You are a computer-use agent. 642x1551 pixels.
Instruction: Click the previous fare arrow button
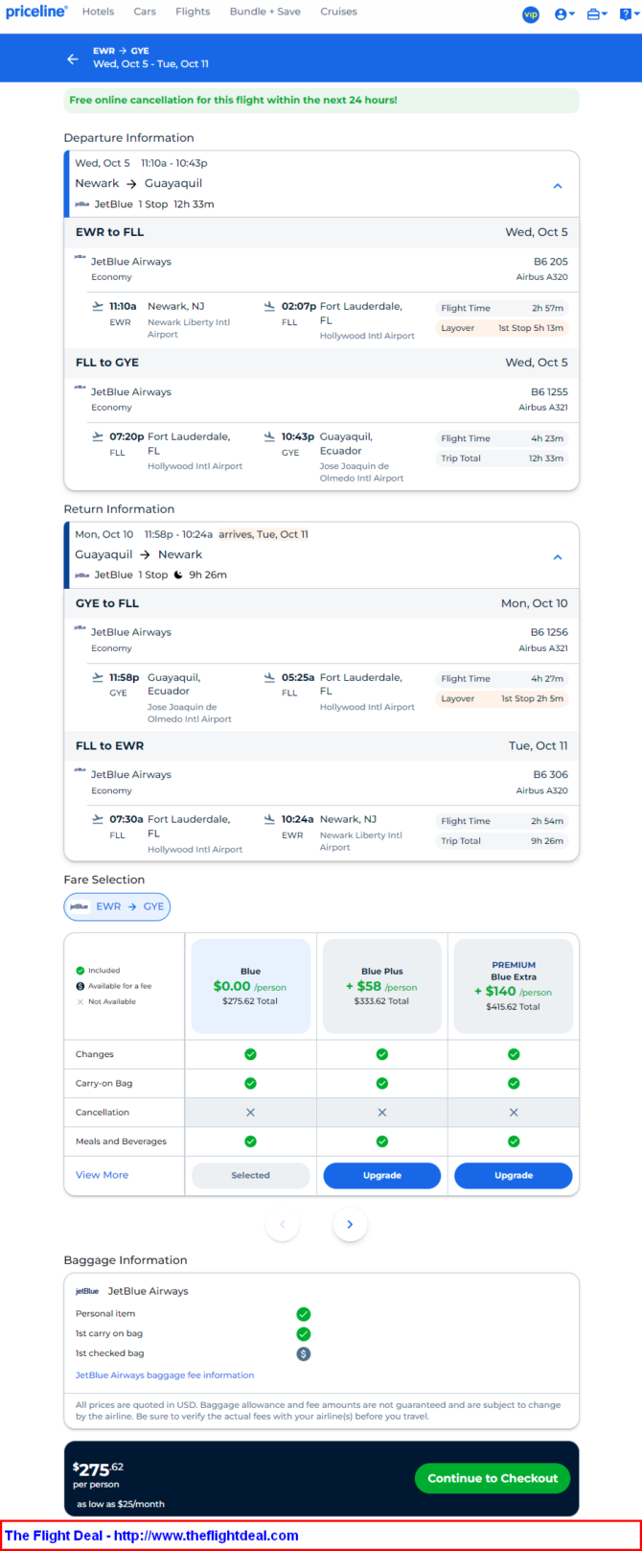pos(283,1225)
